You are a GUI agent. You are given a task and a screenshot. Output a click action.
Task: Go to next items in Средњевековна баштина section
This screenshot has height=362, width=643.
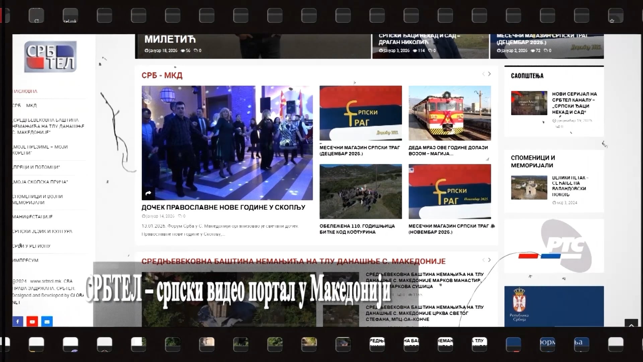(489, 260)
